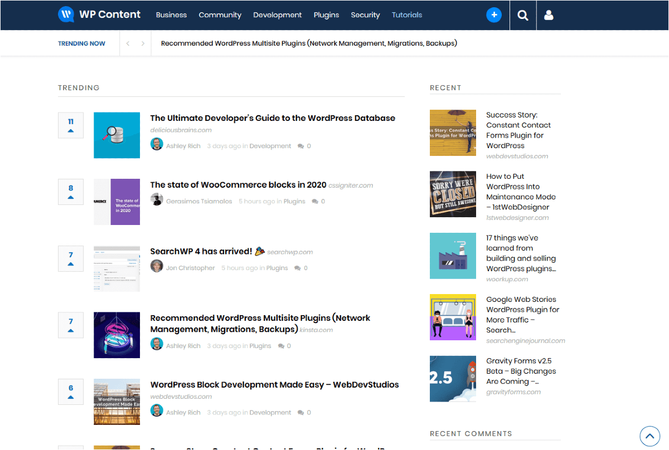Open The Ultimate Developer's Guide article title
Screen dimensions: 669x450
273,118
